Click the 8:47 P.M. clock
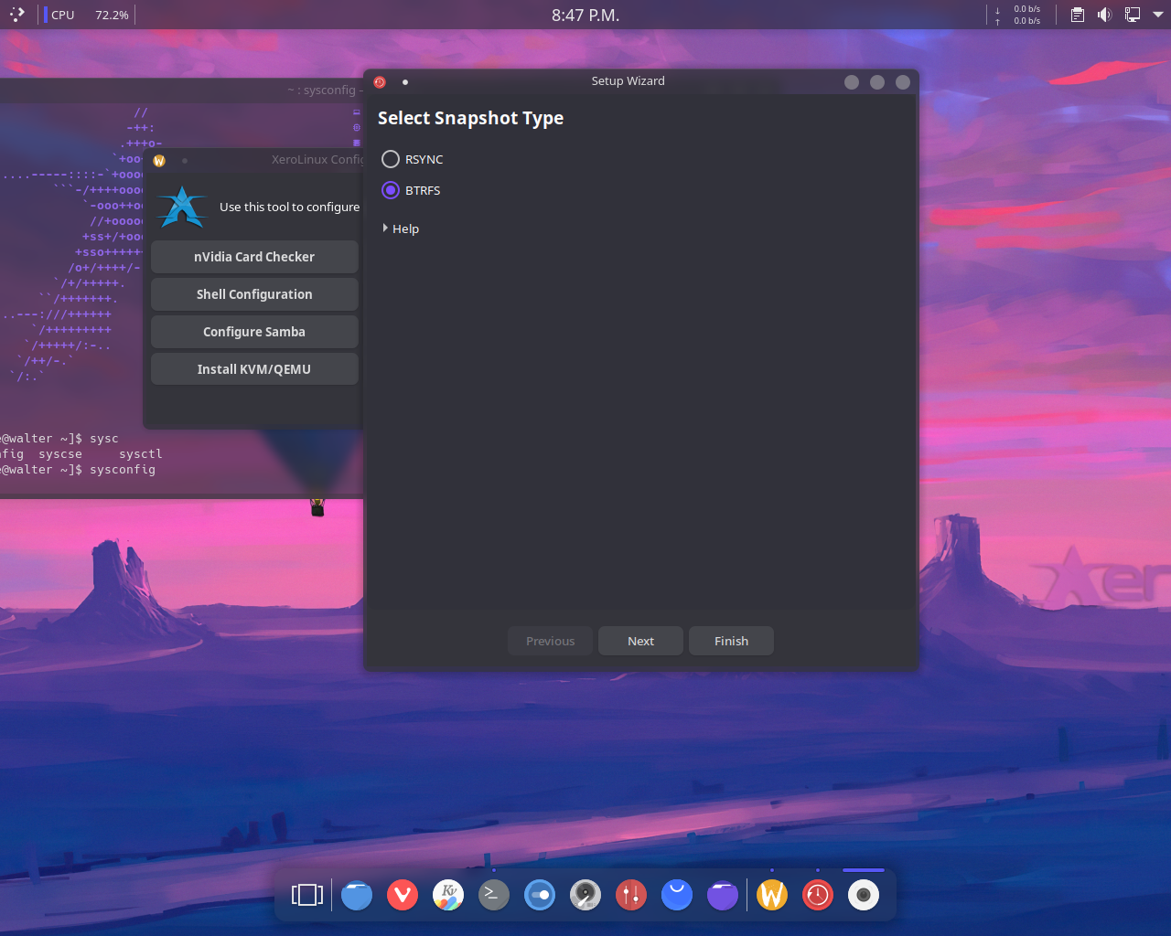 coord(585,15)
